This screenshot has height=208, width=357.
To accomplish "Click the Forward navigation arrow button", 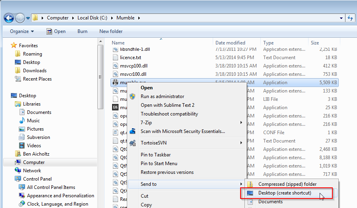I will [20, 18].
